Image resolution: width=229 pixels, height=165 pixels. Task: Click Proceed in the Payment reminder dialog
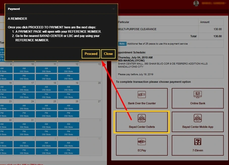[x=91, y=54]
